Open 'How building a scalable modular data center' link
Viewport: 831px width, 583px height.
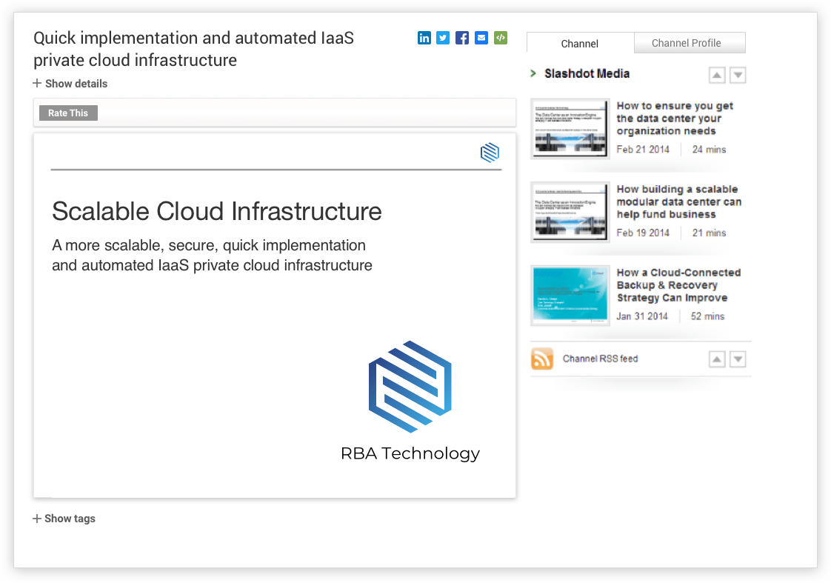point(679,202)
